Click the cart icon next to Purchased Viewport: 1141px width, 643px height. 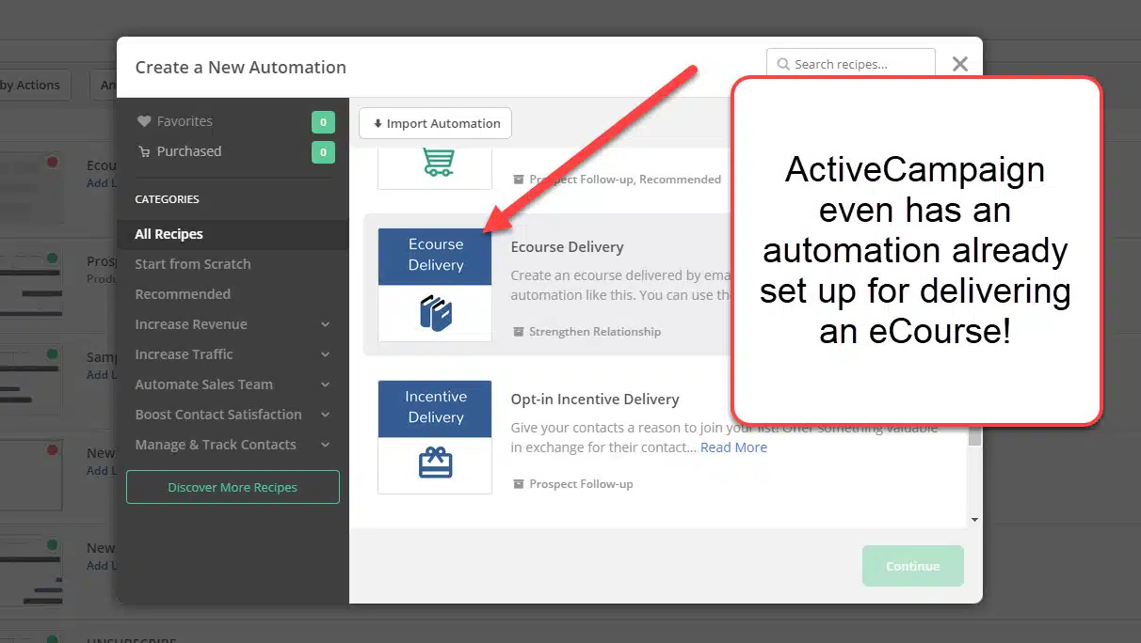tap(144, 151)
